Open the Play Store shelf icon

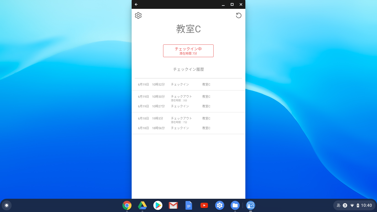pyautogui.click(x=158, y=205)
